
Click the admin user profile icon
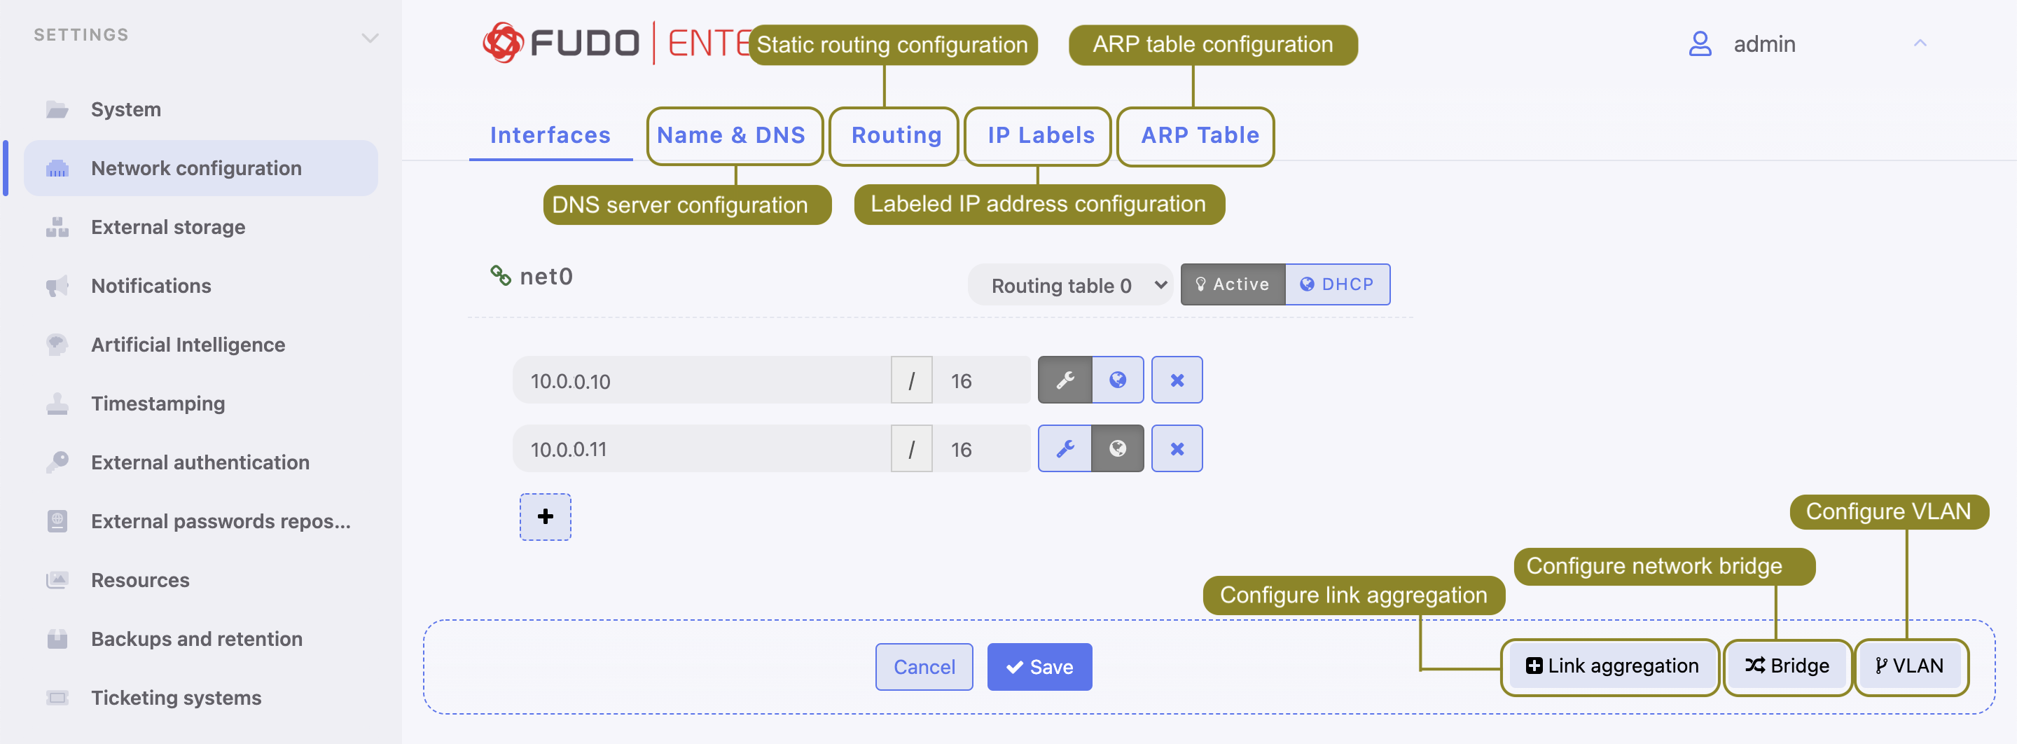pos(1699,44)
